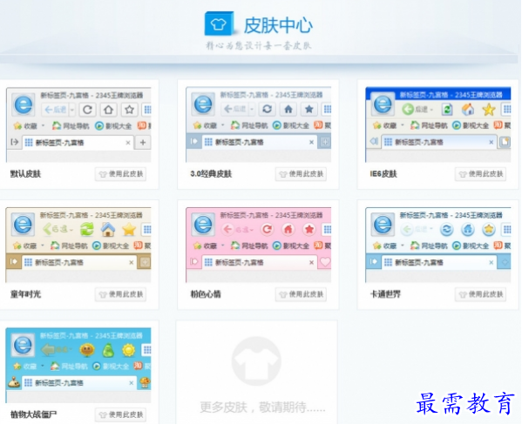The image size is (522, 431).
Task: Click star icon in 3.0经典皮肤 preview
Action: pyautogui.click(x=309, y=109)
